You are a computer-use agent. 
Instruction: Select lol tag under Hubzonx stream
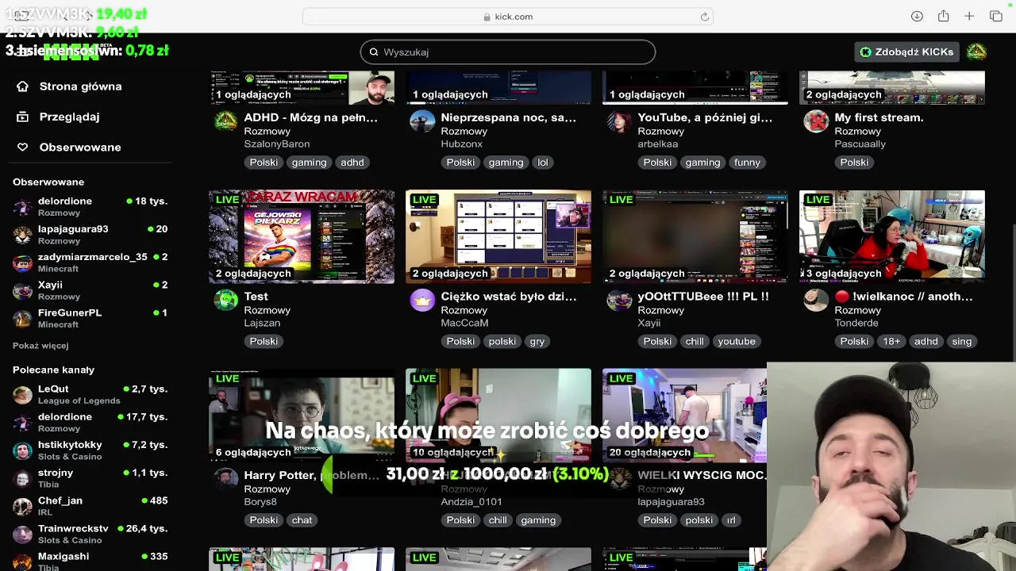[x=543, y=163]
